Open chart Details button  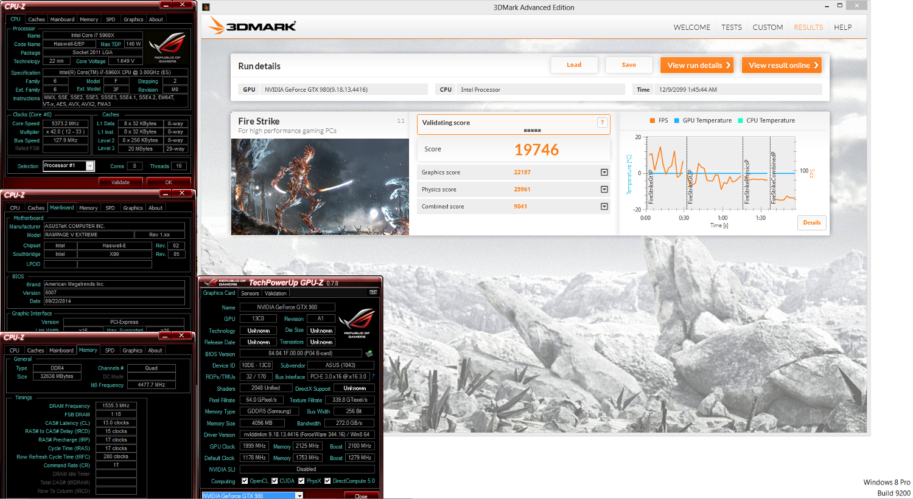(812, 222)
